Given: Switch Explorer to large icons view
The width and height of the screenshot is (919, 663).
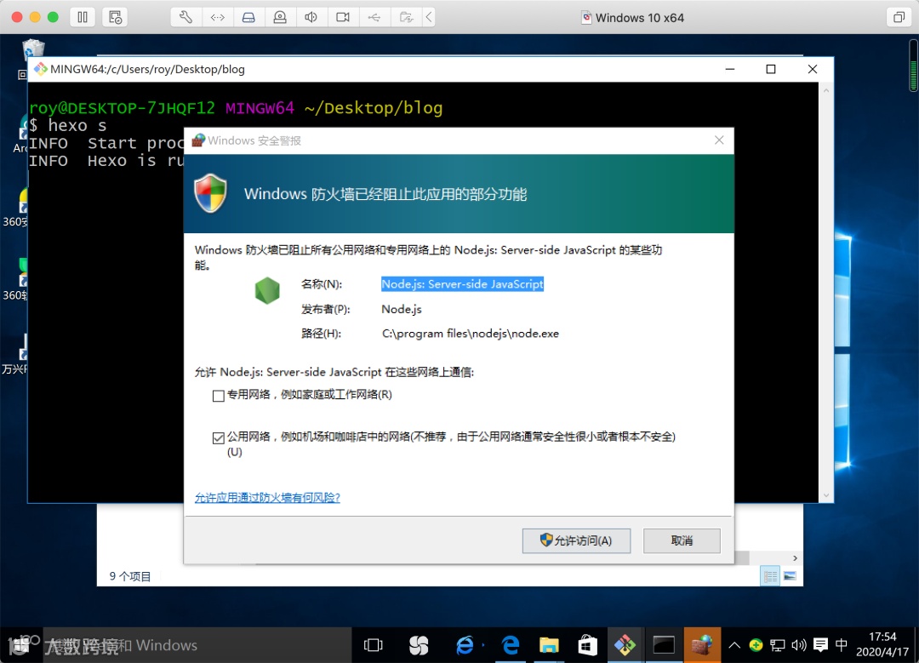Looking at the screenshot, I should pyautogui.click(x=790, y=576).
